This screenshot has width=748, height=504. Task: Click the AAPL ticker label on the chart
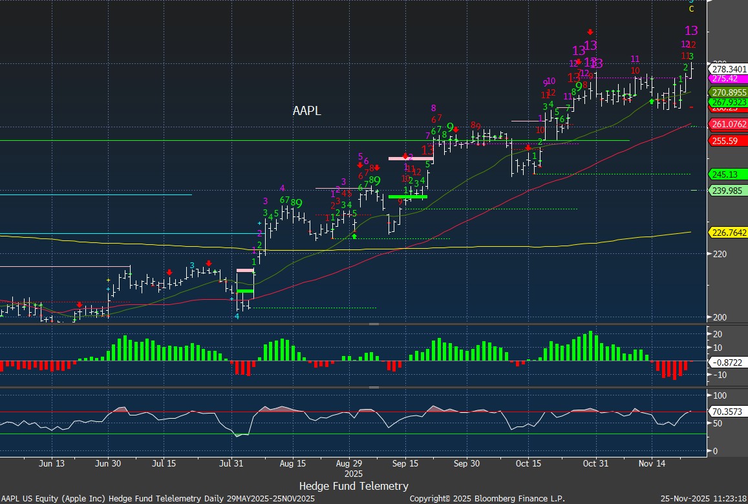[306, 111]
